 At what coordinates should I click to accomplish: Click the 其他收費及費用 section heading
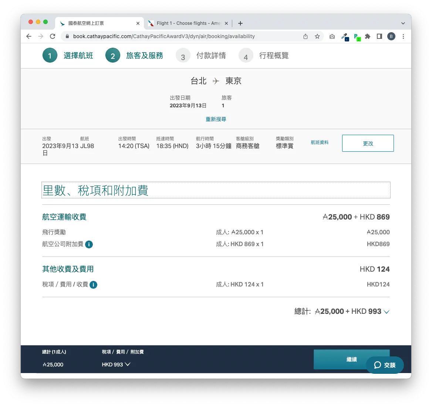[68, 269]
